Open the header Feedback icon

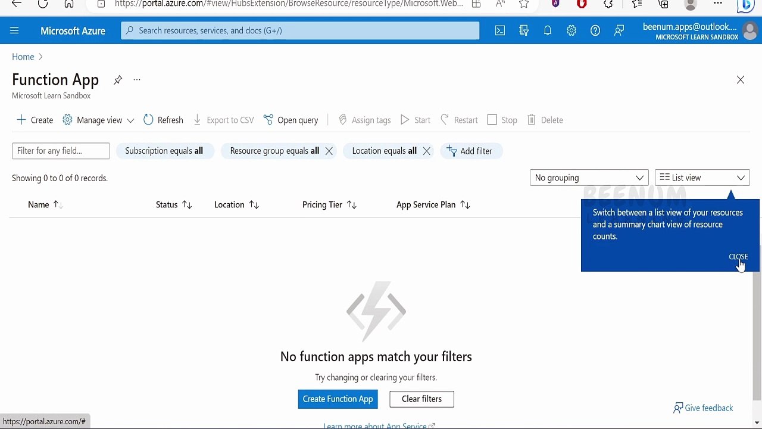coord(619,30)
